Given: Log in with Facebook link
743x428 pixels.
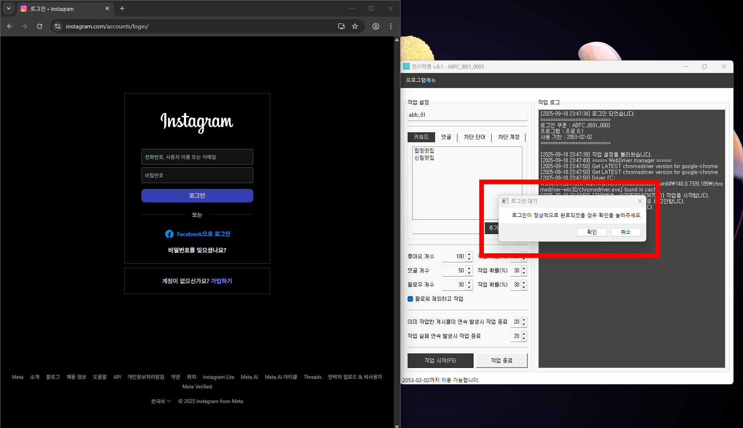Looking at the screenshot, I should tap(204, 234).
